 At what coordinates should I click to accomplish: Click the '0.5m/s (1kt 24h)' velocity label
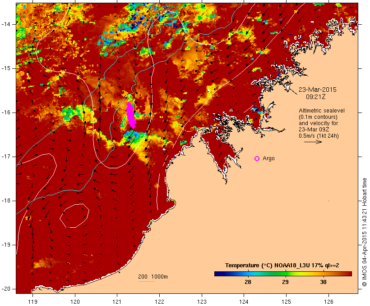[x=319, y=136]
